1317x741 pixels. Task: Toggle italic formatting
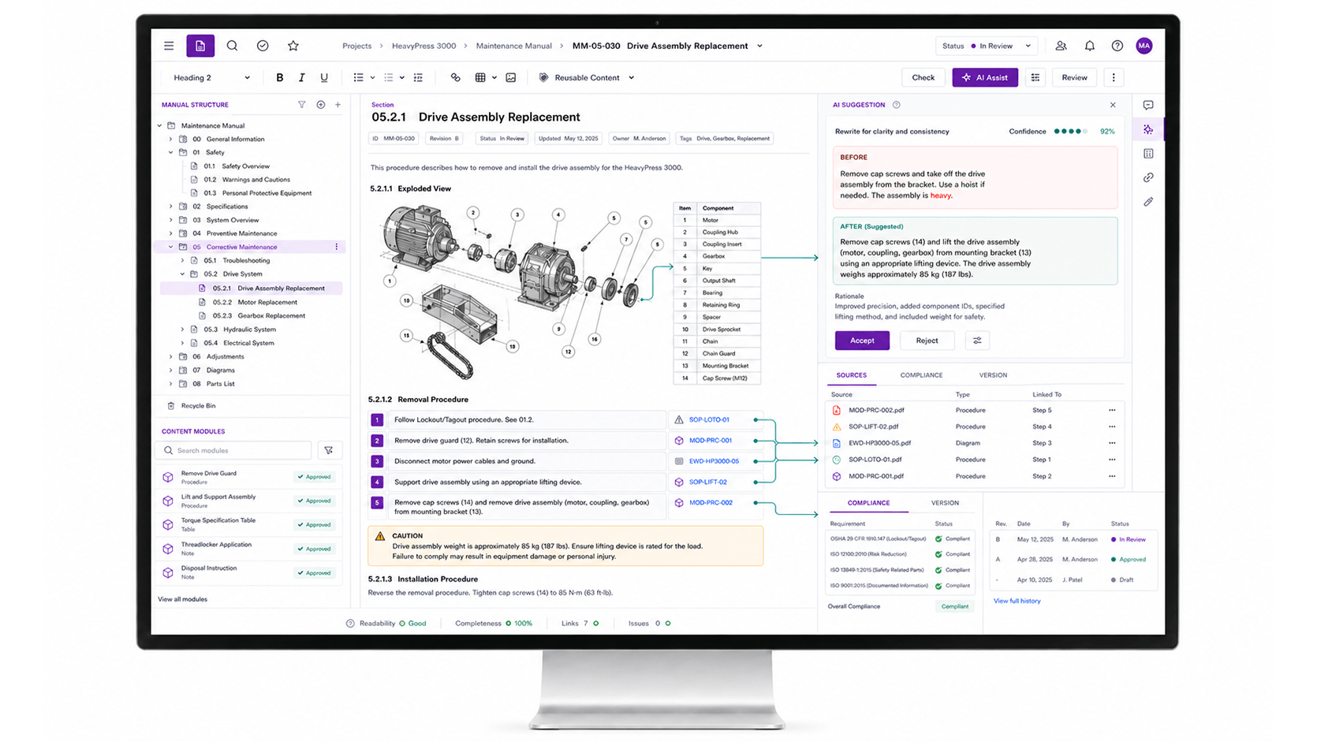click(x=301, y=77)
